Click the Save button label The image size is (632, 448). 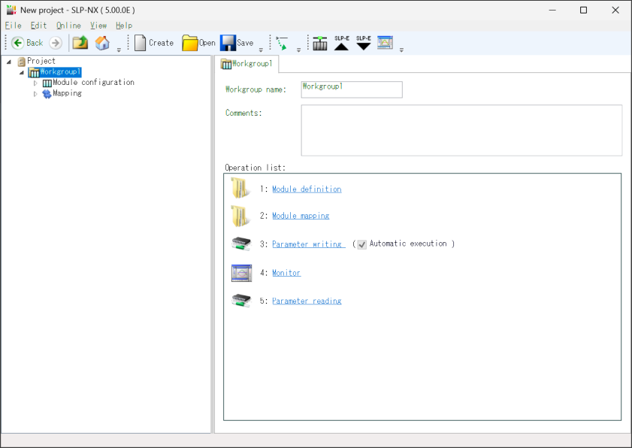(x=245, y=43)
